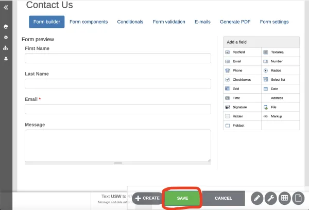Viewport: 309px width, 210px height.
Task: Open the E-mails tab
Action: (202, 22)
